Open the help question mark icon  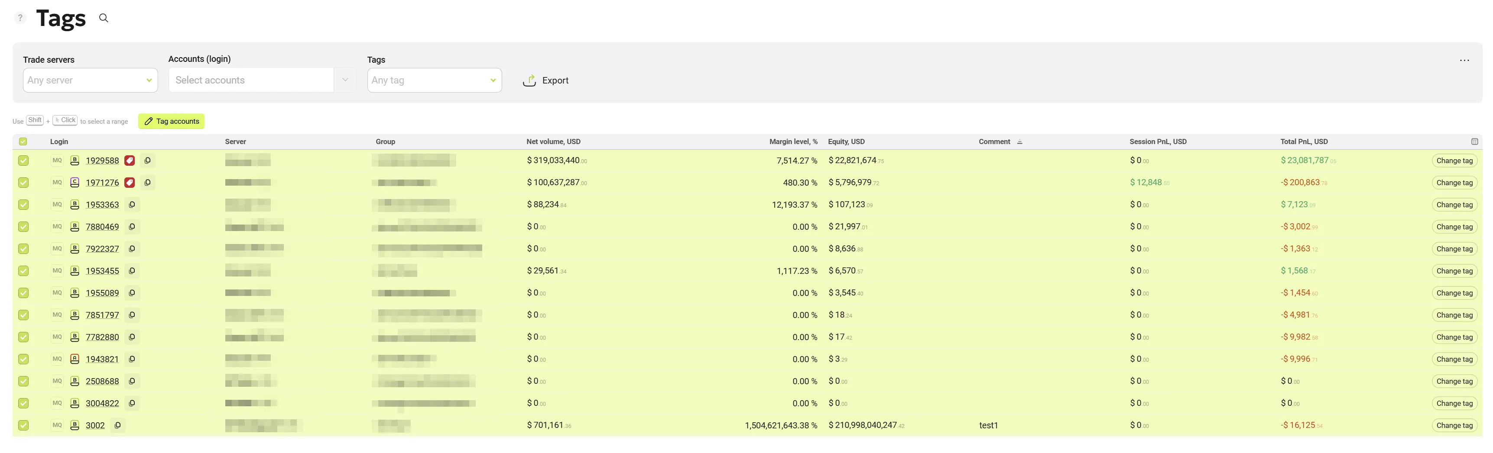(20, 18)
